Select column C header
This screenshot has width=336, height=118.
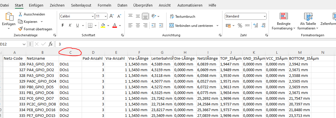(x=71, y=52)
